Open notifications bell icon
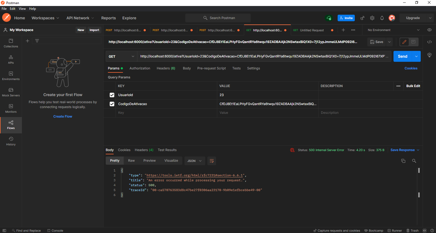This screenshot has height=233, width=436. (382, 18)
